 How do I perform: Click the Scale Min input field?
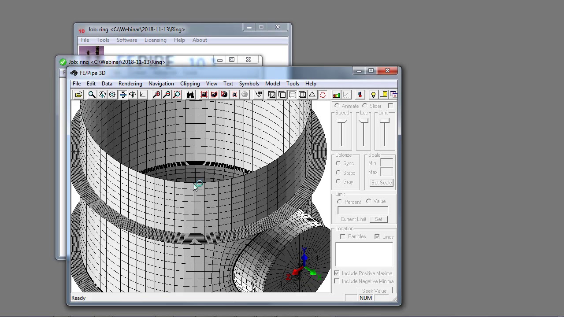pos(386,163)
